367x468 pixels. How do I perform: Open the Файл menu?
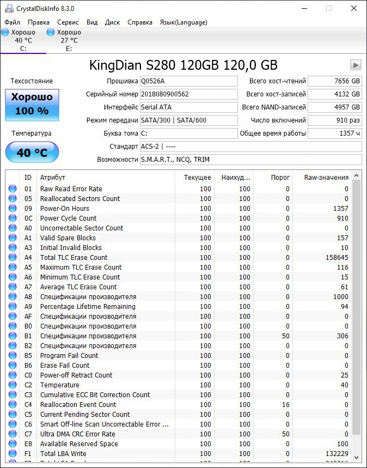point(12,22)
